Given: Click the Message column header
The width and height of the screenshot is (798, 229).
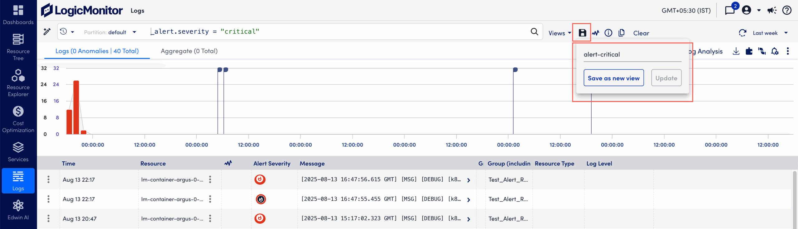Looking at the screenshot, I should [312, 164].
